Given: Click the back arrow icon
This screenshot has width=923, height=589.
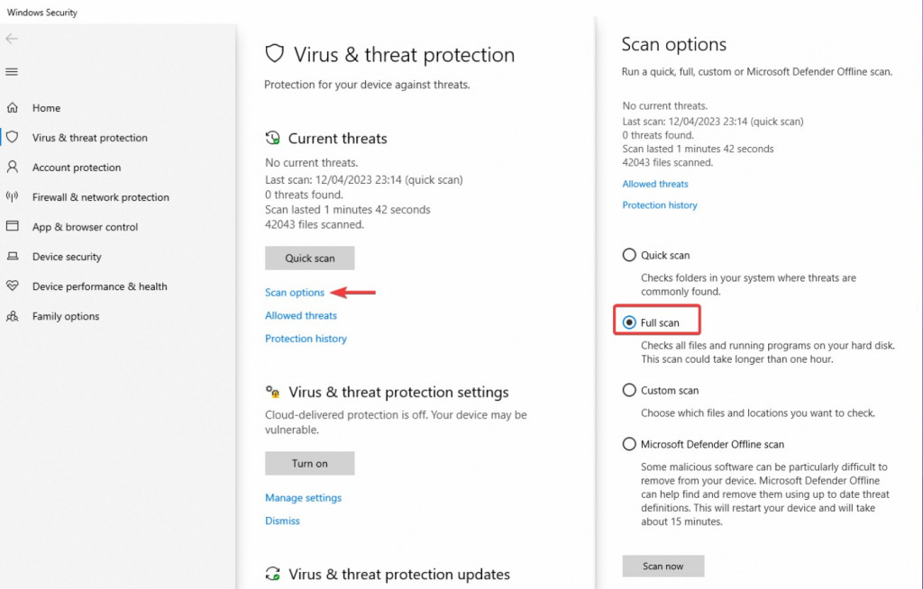Looking at the screenshot, I should point(12,39).
